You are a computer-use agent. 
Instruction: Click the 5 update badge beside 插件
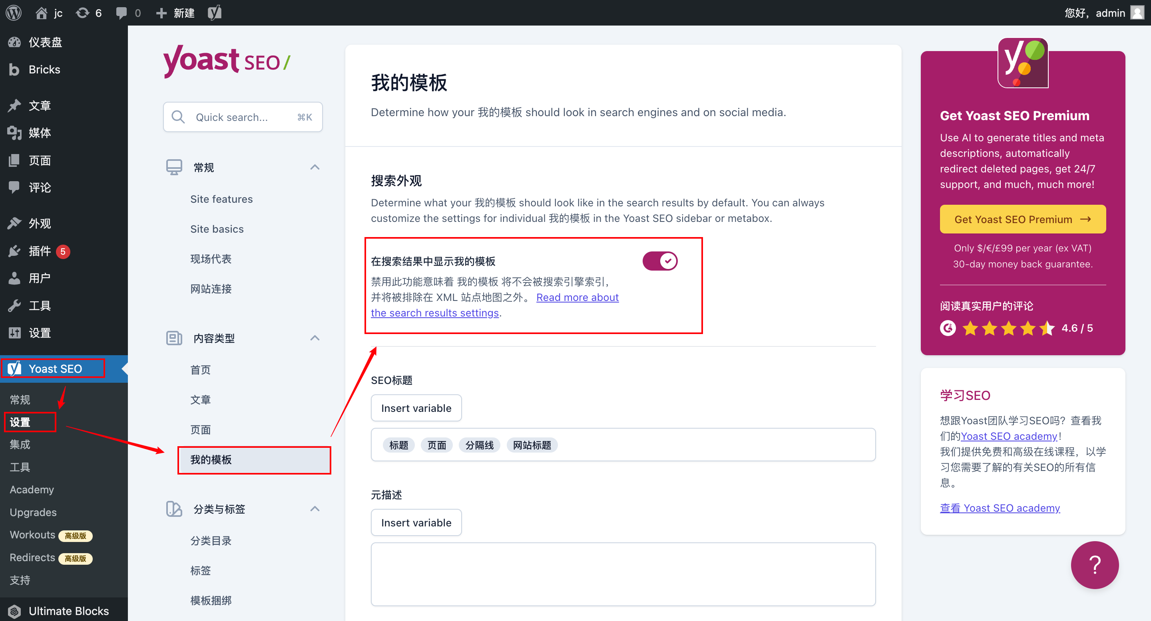(63, 251)
